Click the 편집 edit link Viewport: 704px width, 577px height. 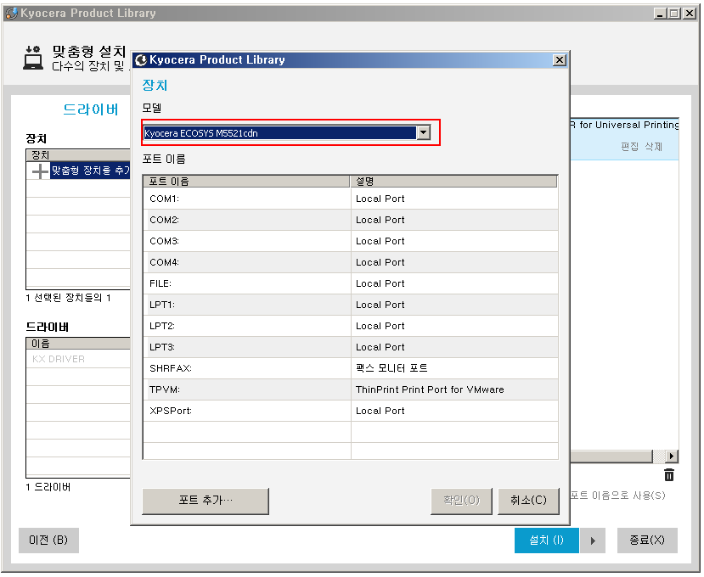[x=629, y=147]
